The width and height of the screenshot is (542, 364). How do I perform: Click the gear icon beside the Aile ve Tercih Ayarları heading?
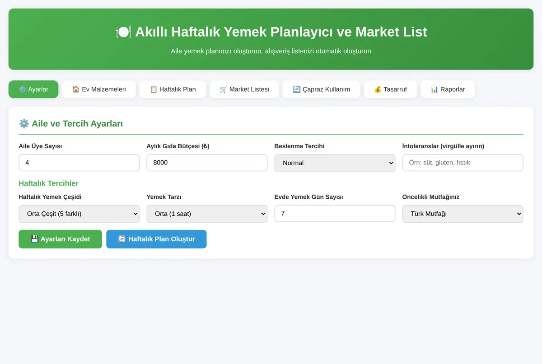24,124
